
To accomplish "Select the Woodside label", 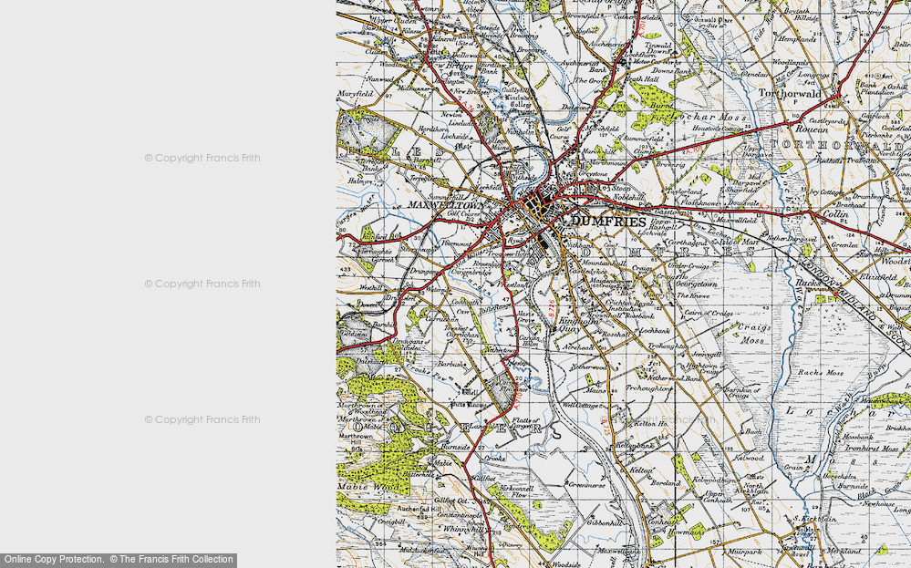I will 566,564.
